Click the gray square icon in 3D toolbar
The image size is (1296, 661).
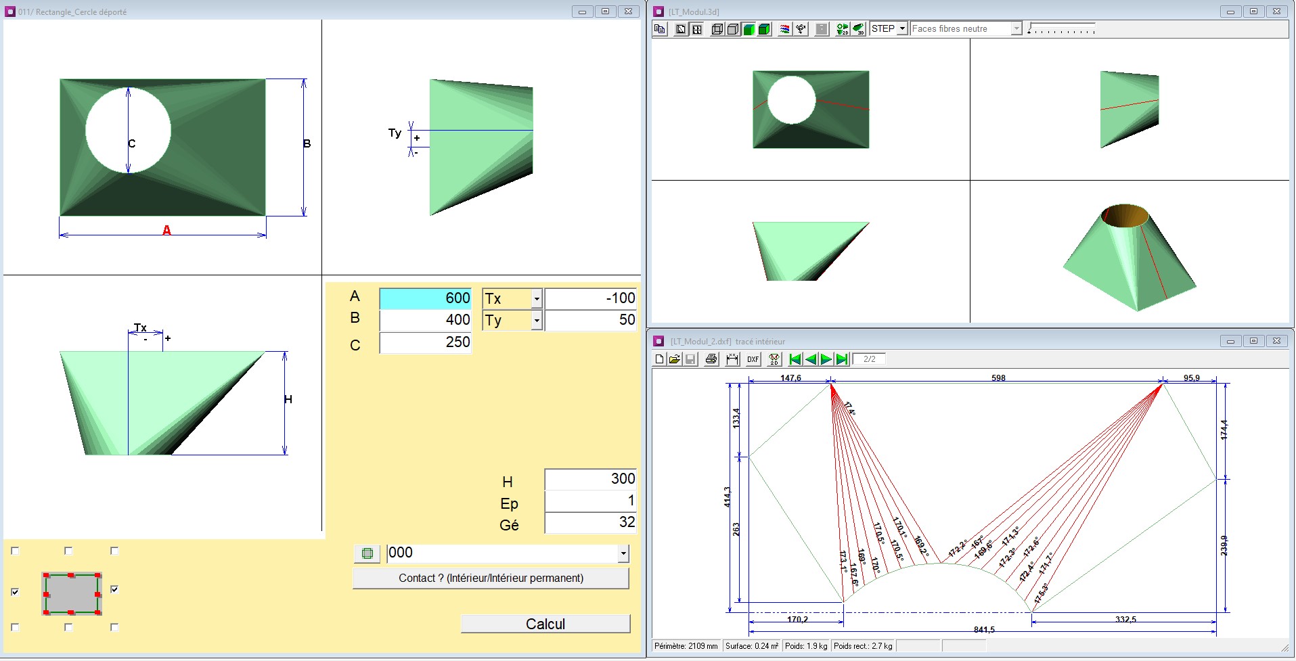point(822,29)
